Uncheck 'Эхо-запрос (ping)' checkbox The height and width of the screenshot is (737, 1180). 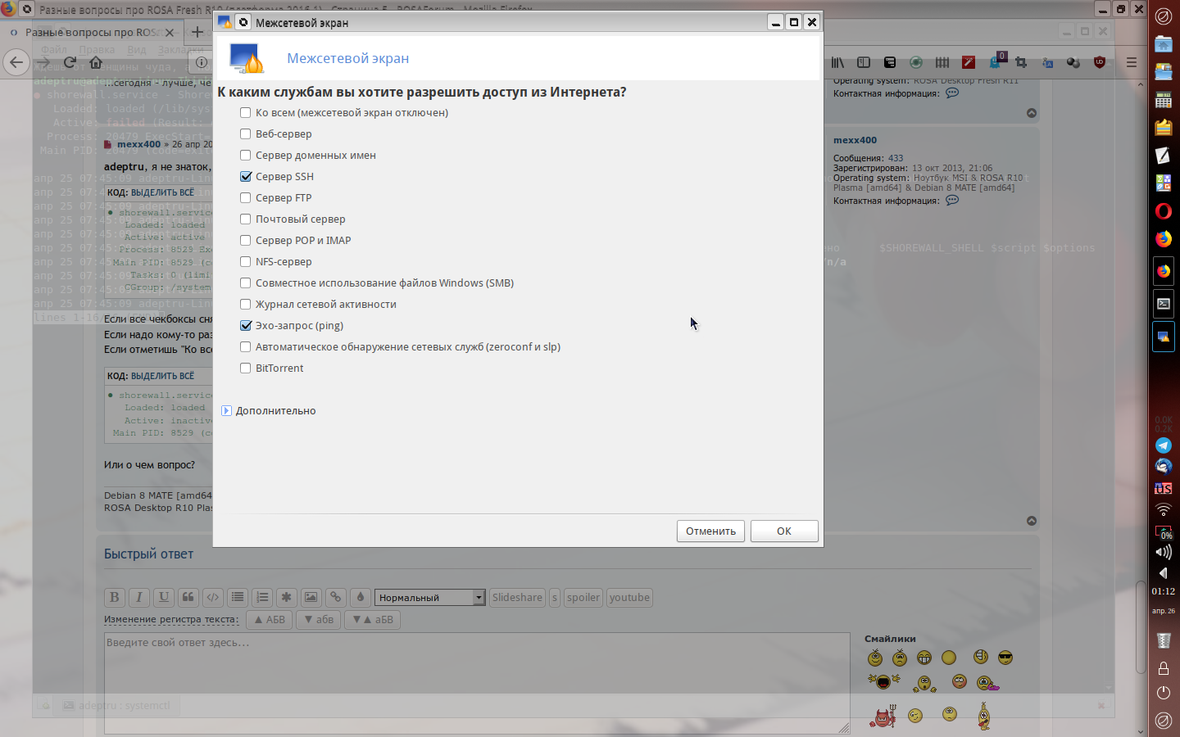coord(246,326)
